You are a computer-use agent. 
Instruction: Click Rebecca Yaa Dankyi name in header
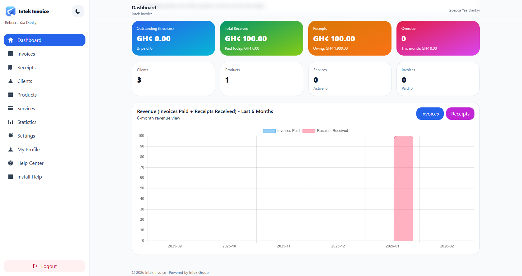click(x=463, y=10)
